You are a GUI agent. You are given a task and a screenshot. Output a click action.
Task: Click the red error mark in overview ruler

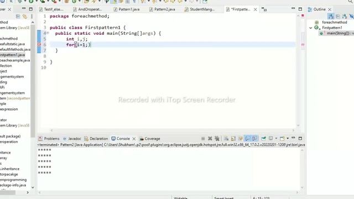click(303, 44)
